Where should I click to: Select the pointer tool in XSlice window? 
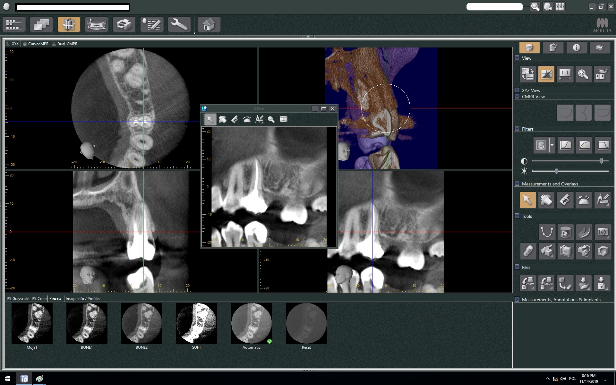210,119
